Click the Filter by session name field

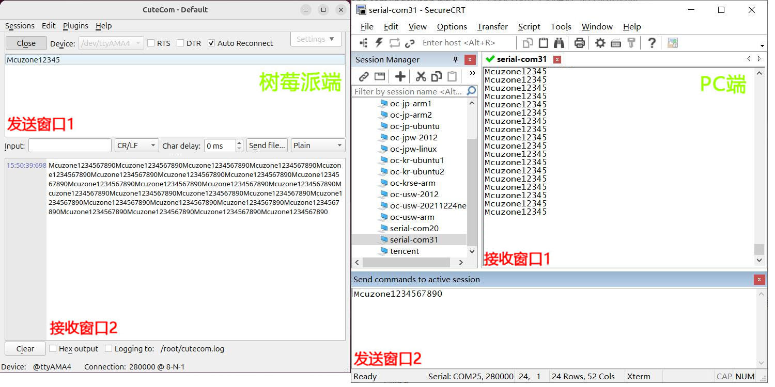click(409, 91)
